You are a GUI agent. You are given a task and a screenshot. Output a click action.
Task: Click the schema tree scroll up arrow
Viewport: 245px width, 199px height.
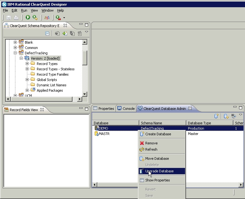(x=84, y=42)
